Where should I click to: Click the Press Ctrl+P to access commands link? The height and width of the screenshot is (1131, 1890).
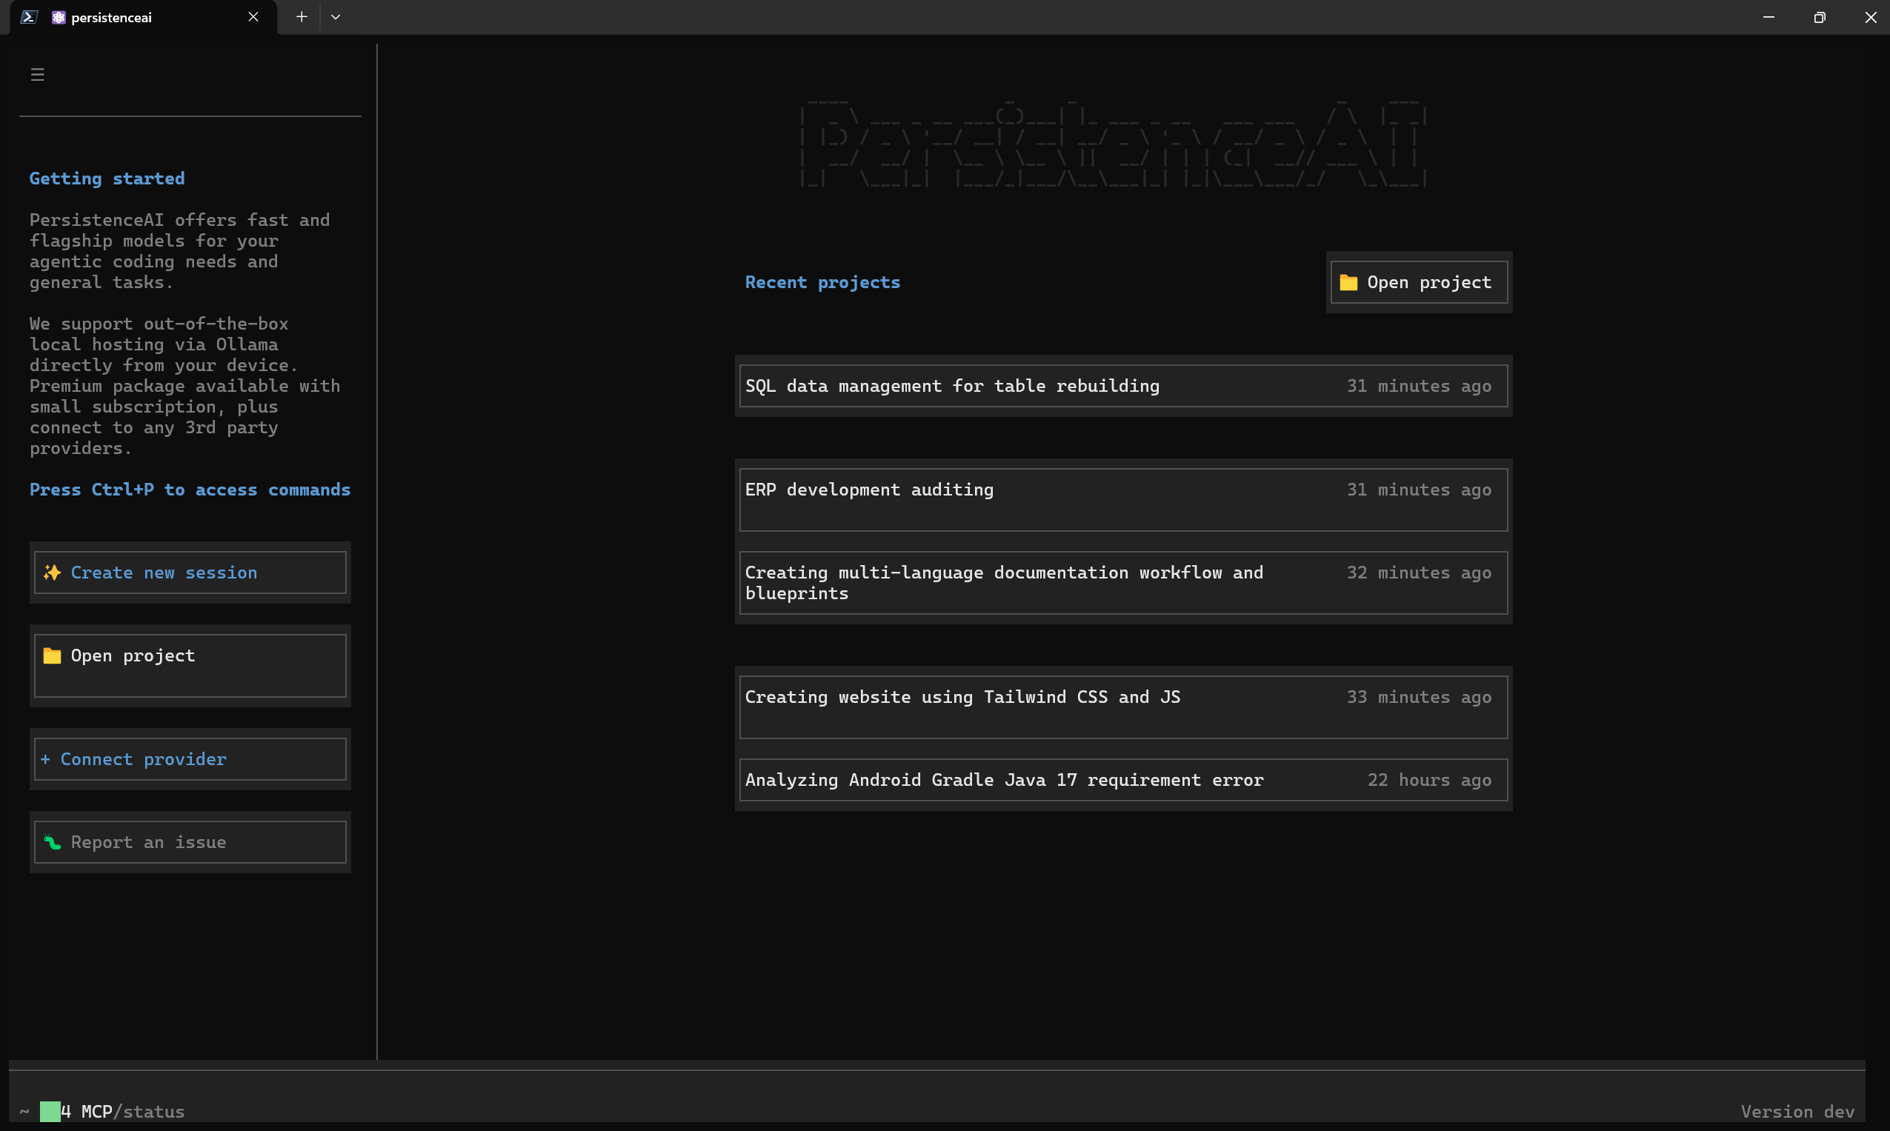click(x=190, y=490)
